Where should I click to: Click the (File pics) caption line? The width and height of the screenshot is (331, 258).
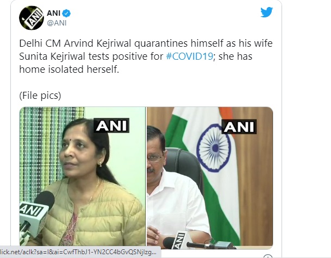[x=40, y=96]
